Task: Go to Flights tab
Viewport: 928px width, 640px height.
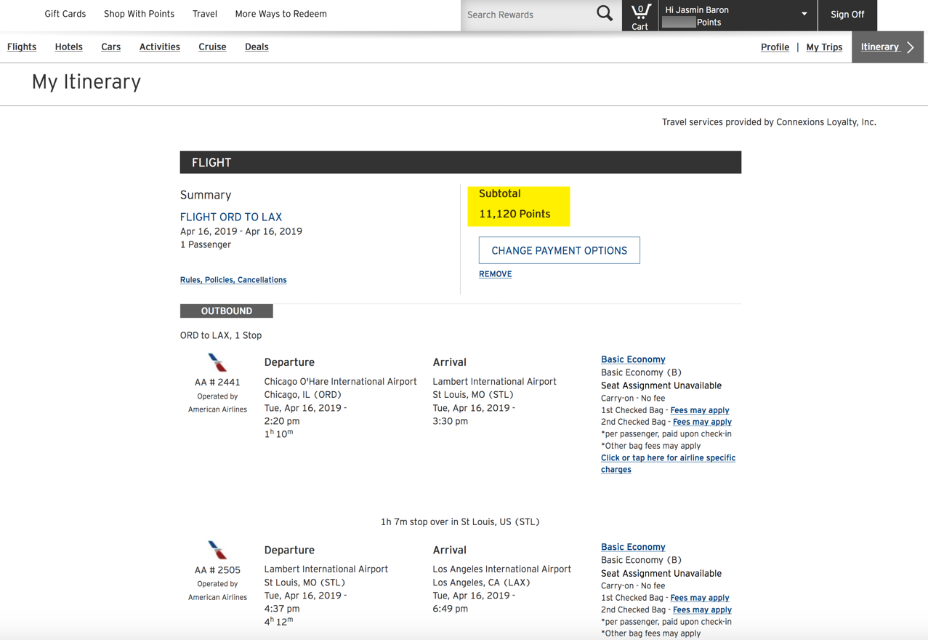Action: point(22,47)
